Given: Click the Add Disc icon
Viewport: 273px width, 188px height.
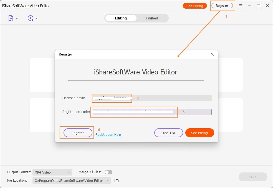Looking at the screenshot, I should (31, 18).
